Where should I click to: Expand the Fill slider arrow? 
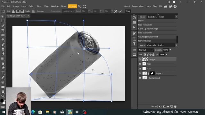[167, 55]
